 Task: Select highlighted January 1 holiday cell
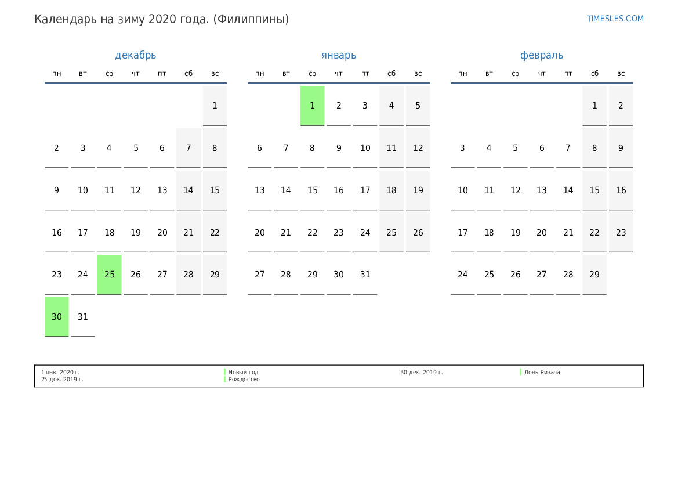coord(312,106)
